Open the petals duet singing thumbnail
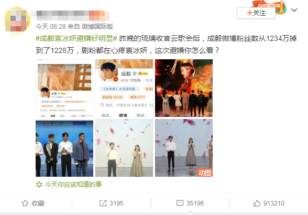308x215 pixels. (124, 148)
